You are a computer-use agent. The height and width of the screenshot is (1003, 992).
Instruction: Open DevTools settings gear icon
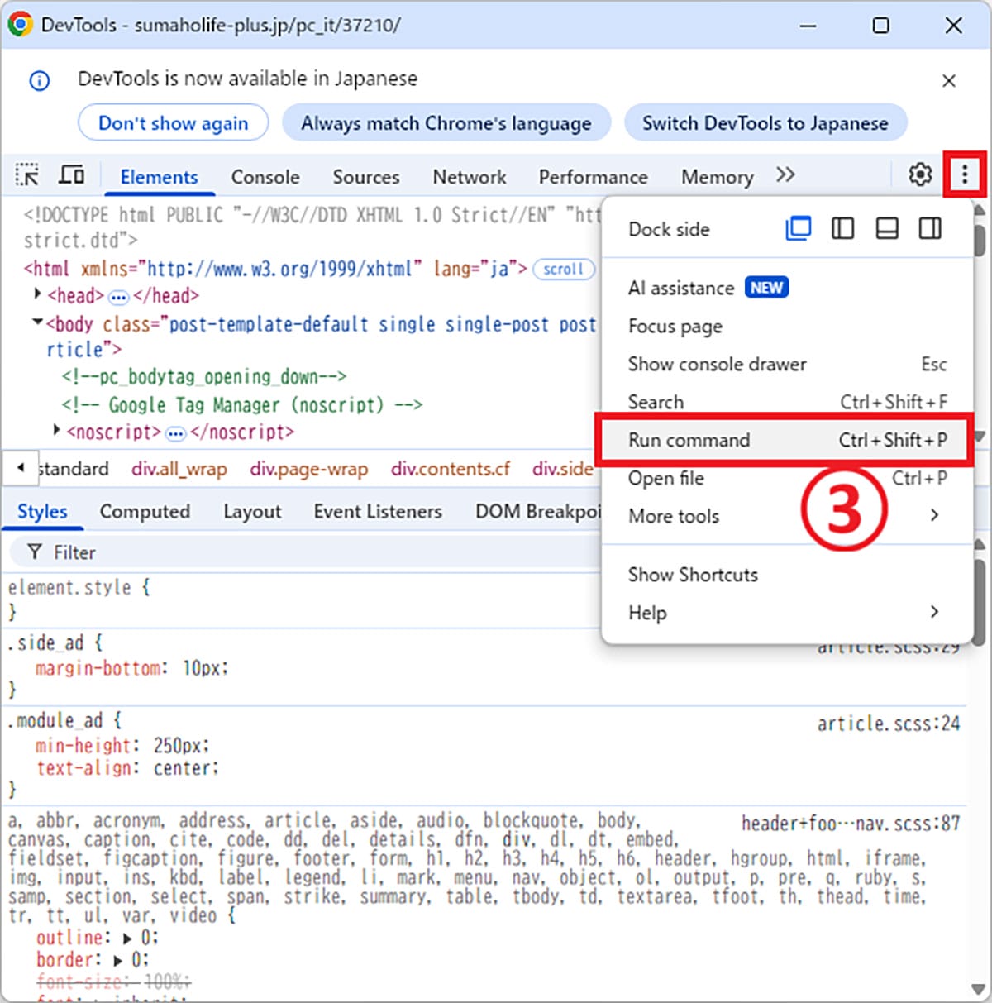(x=920, y=175)
